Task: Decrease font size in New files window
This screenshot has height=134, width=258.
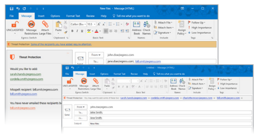Action: pos(104,24)
